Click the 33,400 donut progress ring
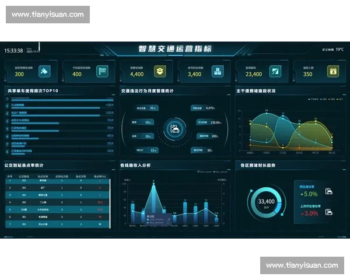This screenshot has height=280, width=350. tap(266, 202)
